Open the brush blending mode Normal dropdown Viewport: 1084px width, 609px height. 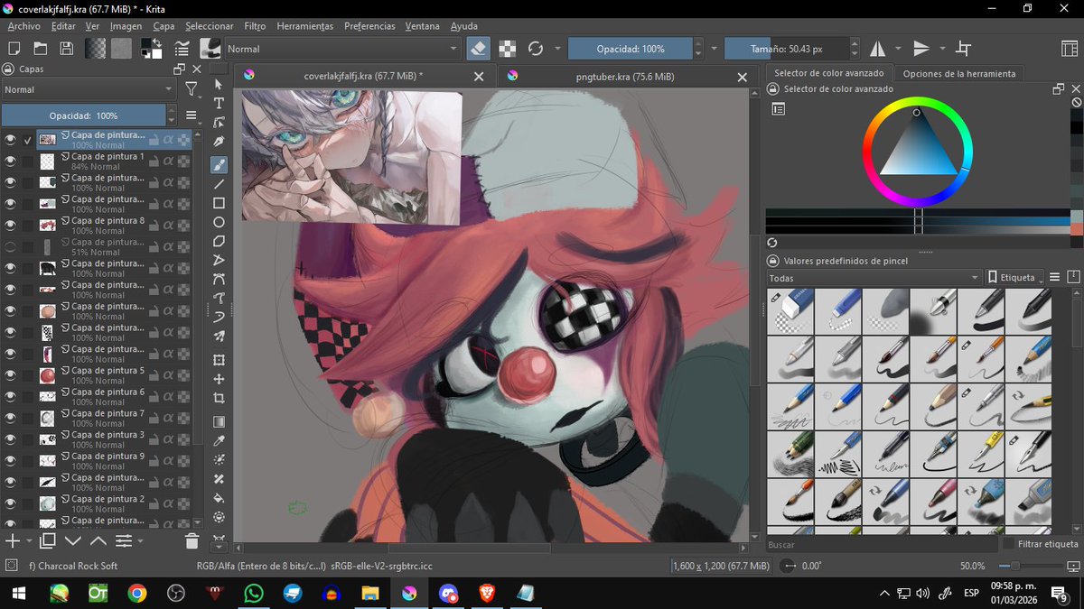tap(343, 49)
